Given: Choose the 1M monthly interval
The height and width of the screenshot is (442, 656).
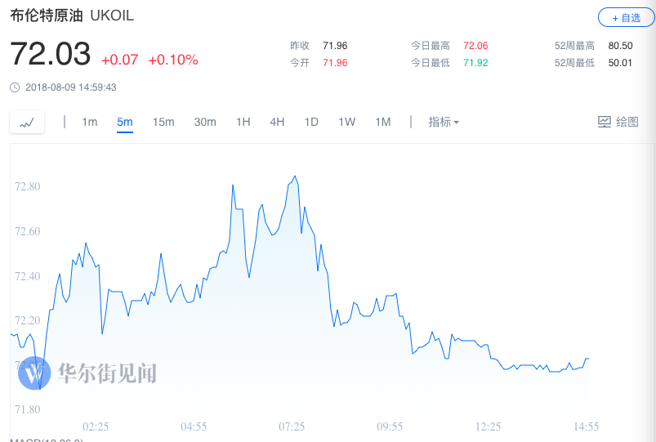Looking at the screenshot, I should (383, 122).
